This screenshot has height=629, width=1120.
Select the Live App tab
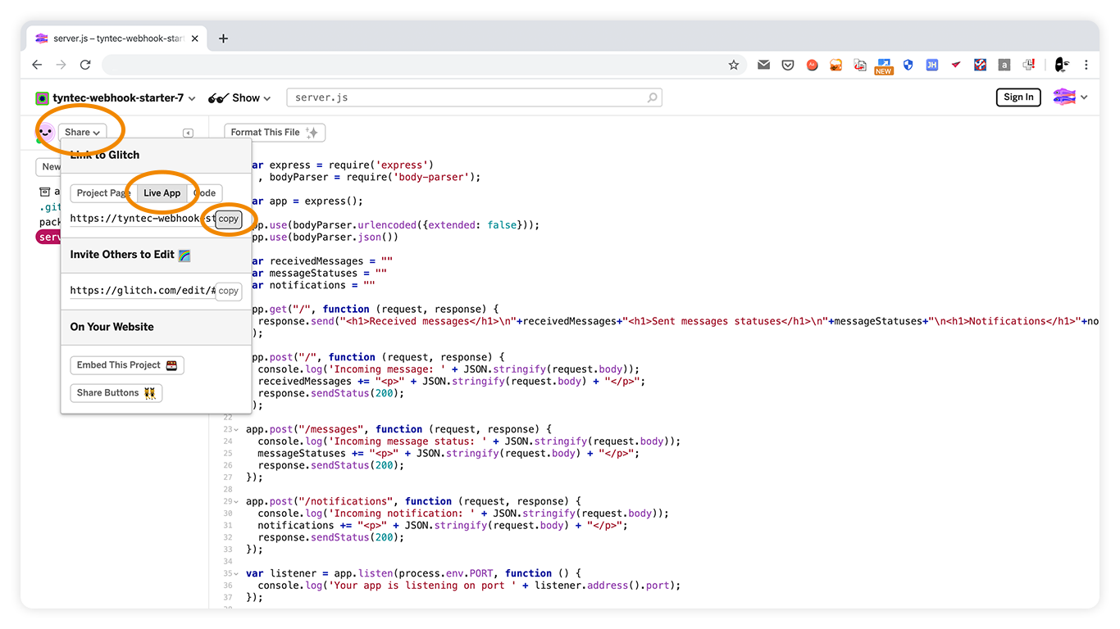pos(162,193)
